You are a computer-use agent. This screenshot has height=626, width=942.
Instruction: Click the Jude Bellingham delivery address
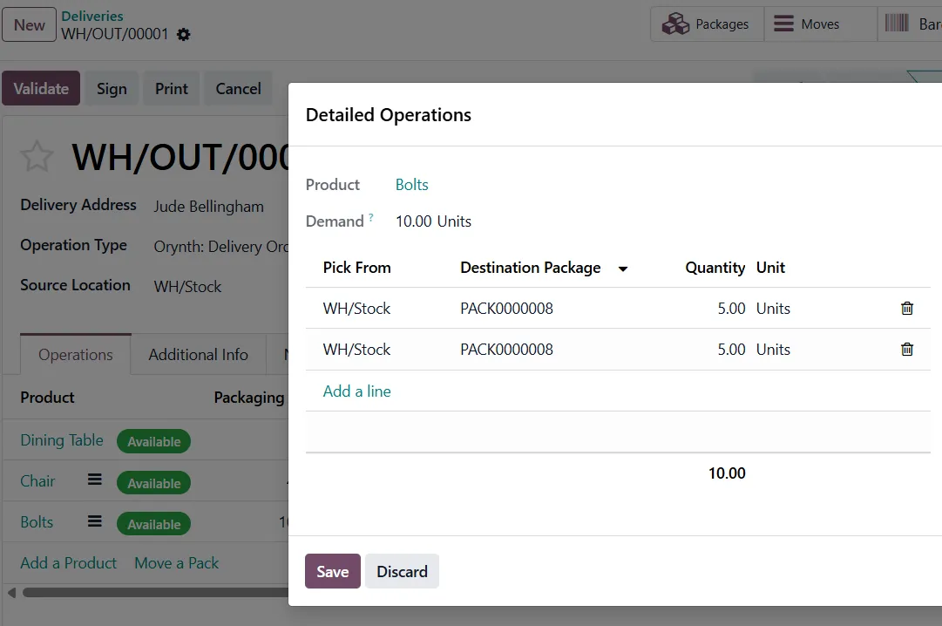(x=208, y=207)
